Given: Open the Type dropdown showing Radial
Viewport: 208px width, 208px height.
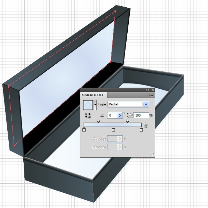Looking at the screenshot, I should 128,104.
